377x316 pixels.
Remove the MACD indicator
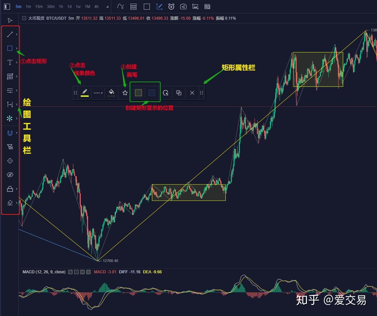pyautogui.click(x=88, y=272)
